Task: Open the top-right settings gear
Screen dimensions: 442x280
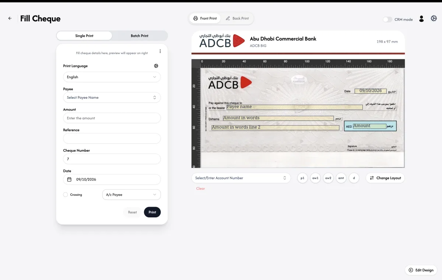Action: [x=434, y=18]
